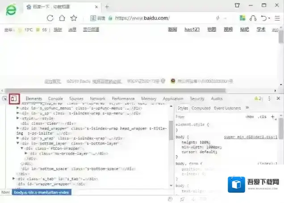Switch to the Console tab
The image size is (284, 203).
pyautogui.click(x=55, y=98)
